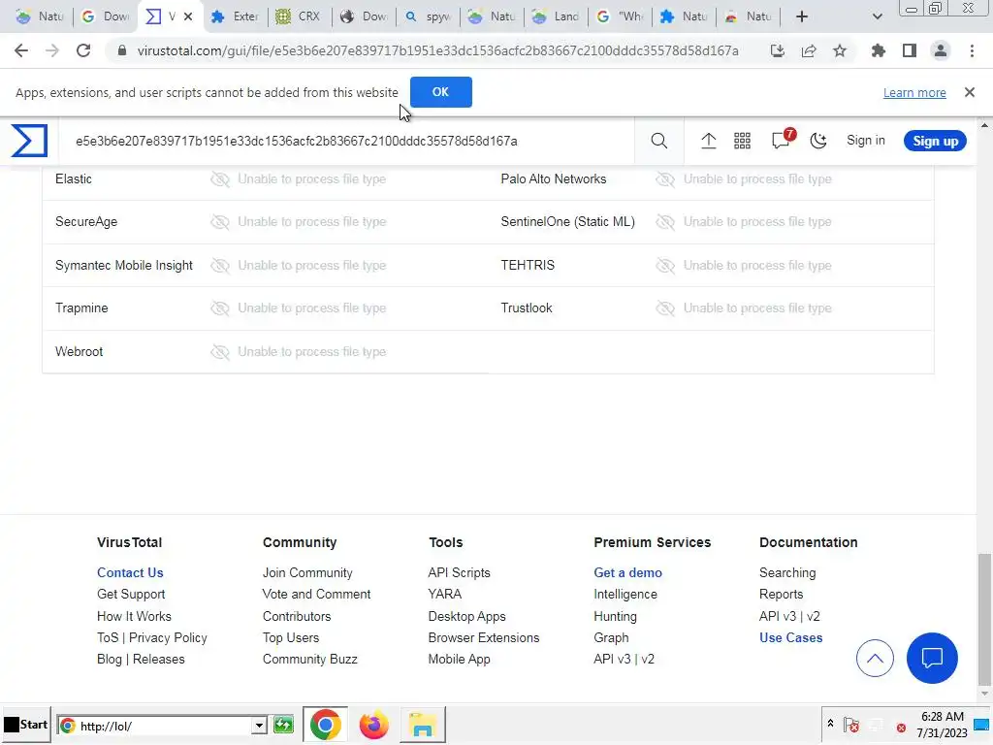Open the Community Buzz link
The image size is (993, 745).
coord(309,660)
